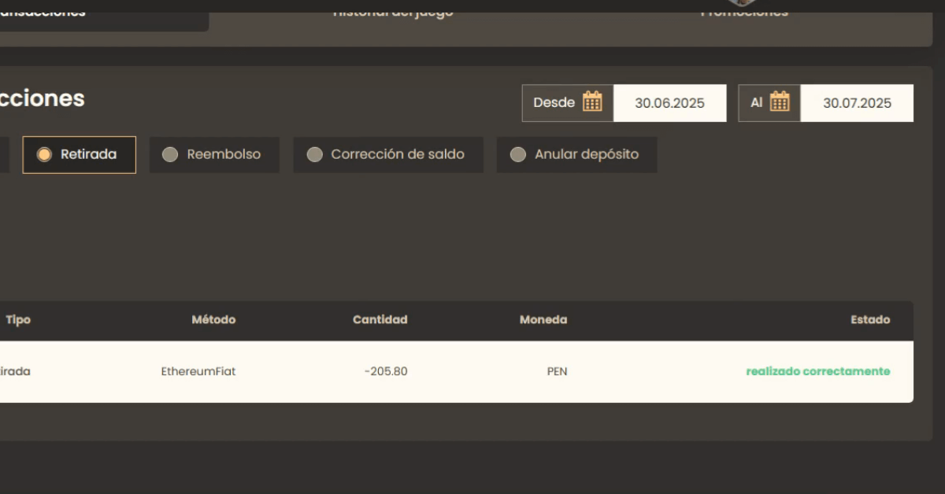Screen dimensions: 945x494
Task: Select the Retirada filter option
Action: [x=79, y=155]
